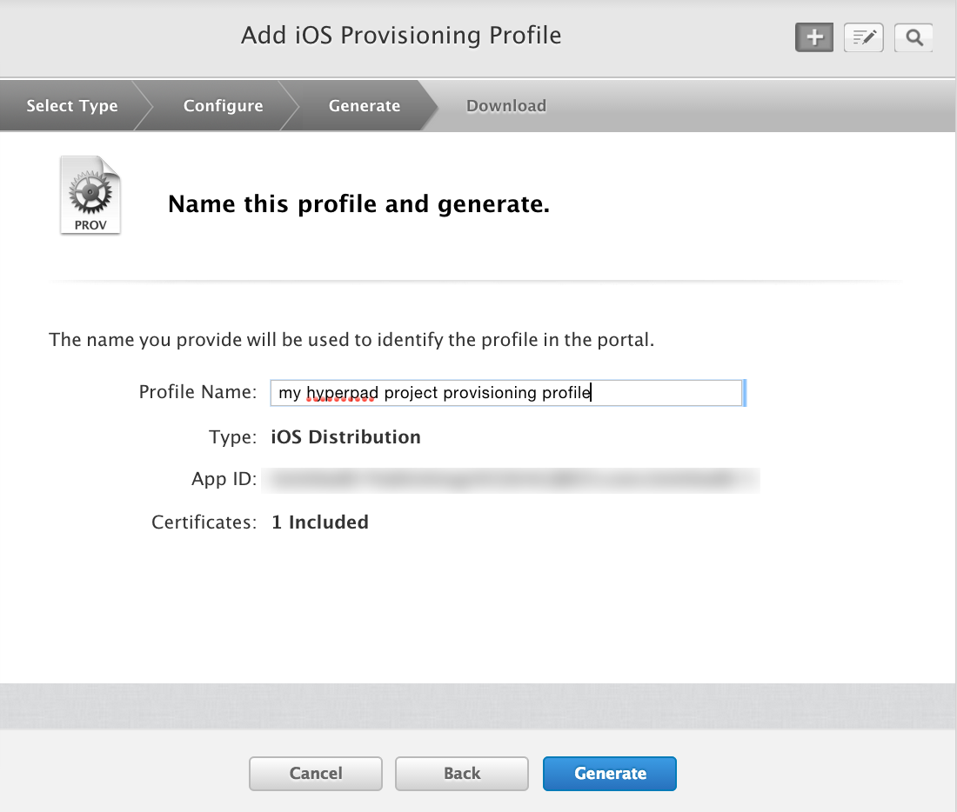
Task: Select the Generate step in breadcrumb
Action: (x=364, y=106)
